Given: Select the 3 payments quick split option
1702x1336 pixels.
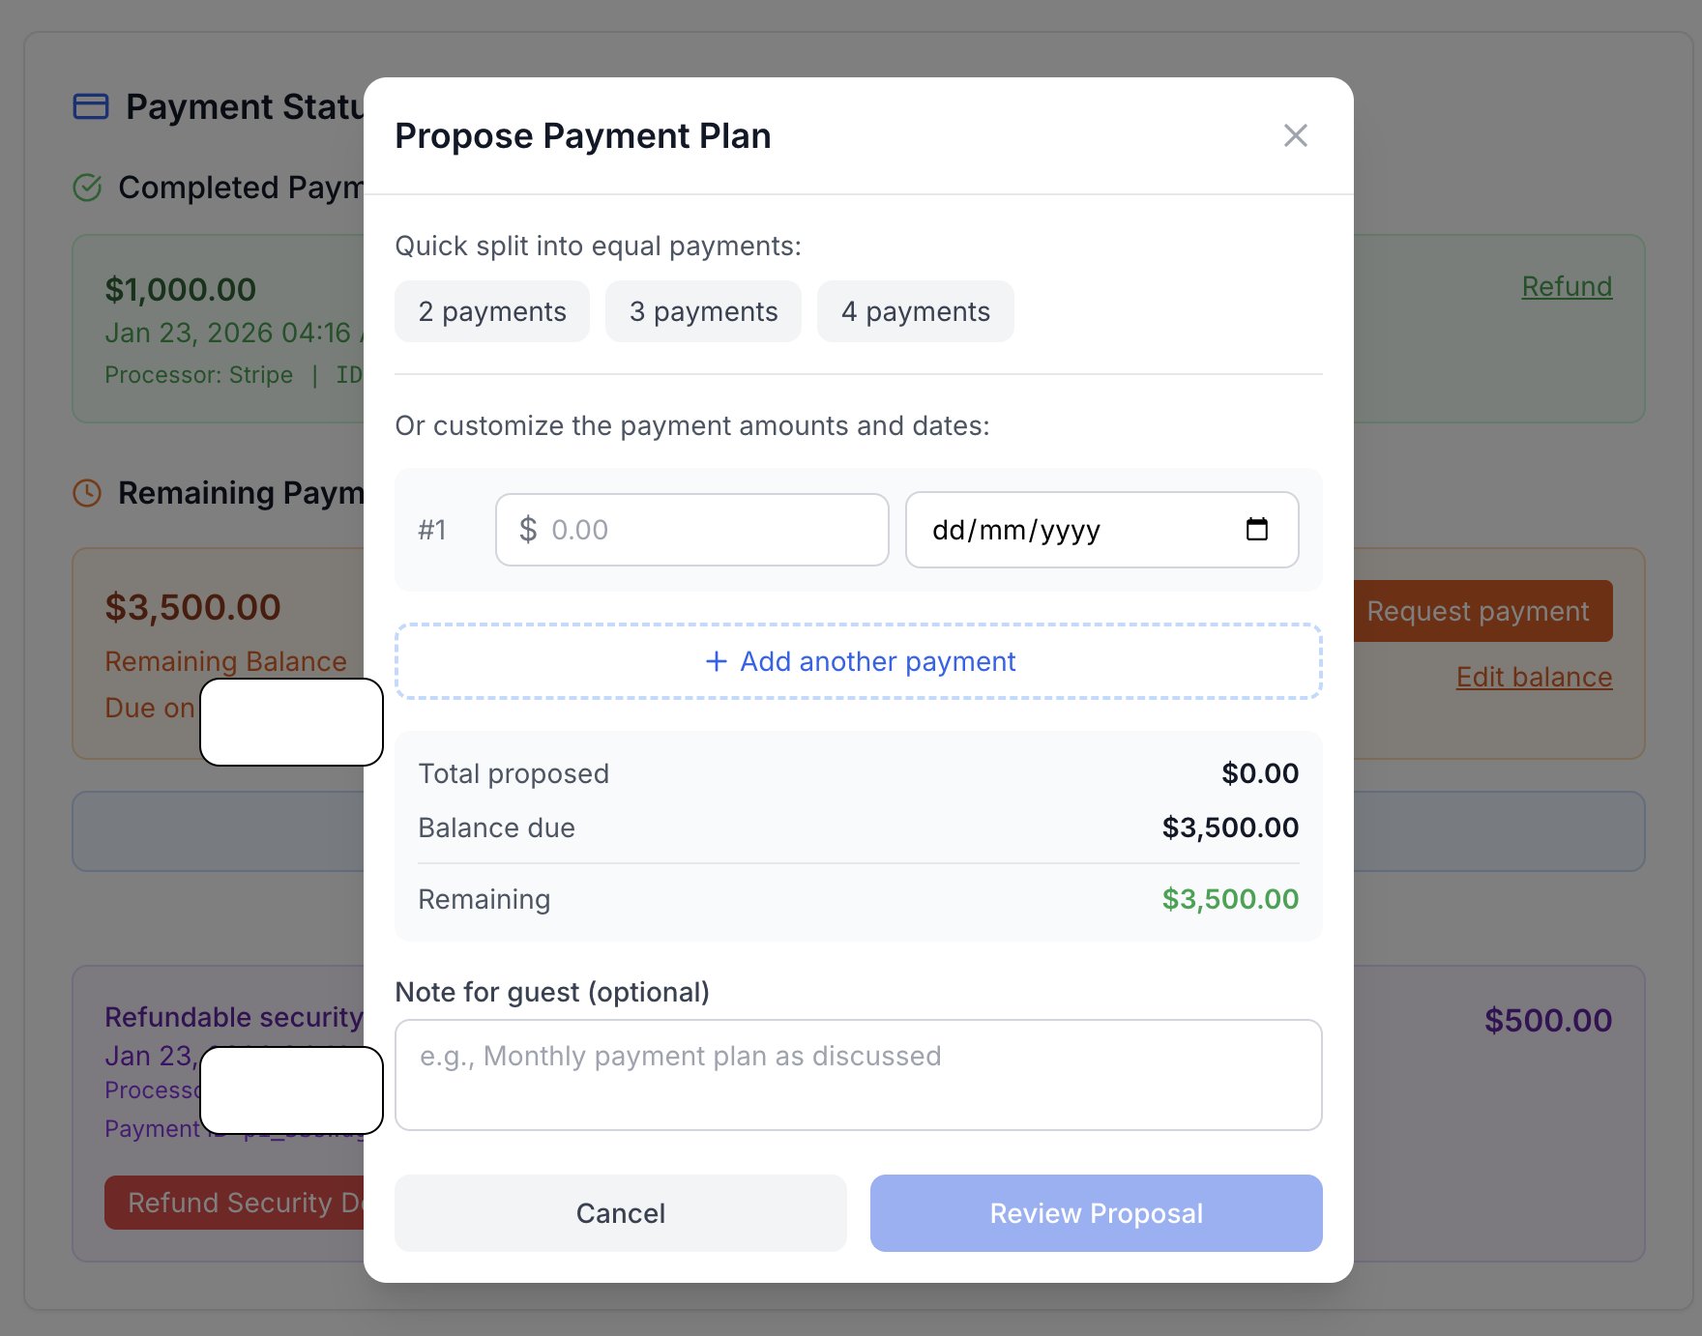Looking at the screenshot, I should (x=703, y=311).
